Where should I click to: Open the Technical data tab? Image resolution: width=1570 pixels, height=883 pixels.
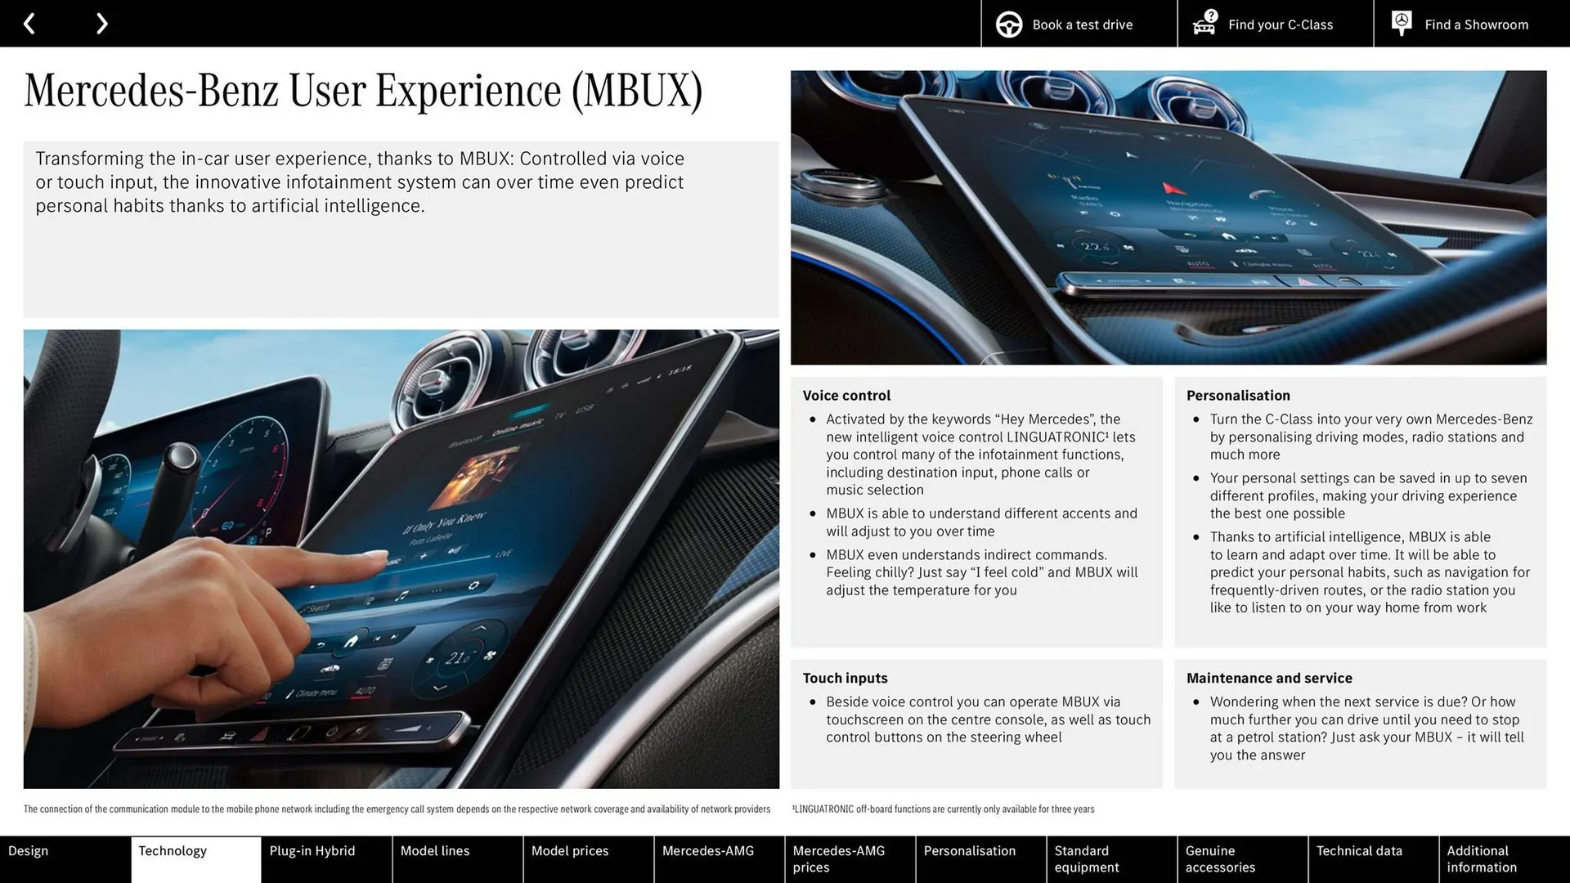[1372, 859]
